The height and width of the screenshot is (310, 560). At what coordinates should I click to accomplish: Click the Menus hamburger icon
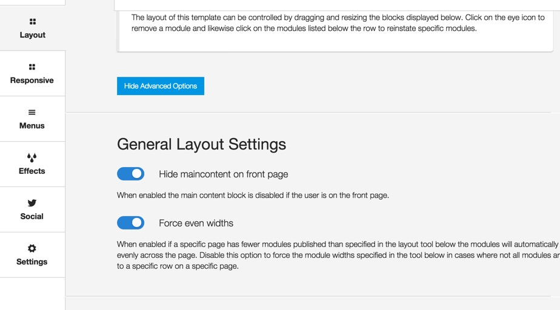32,113
